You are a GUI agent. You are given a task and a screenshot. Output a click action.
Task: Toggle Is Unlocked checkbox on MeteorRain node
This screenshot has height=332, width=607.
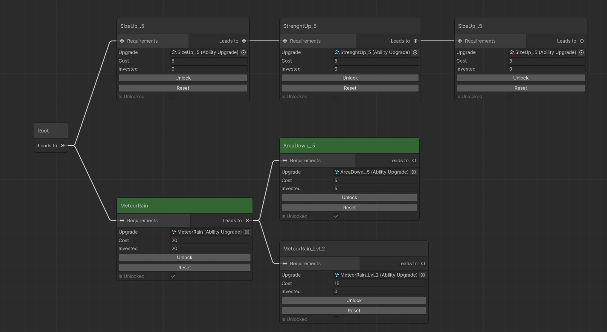pos(173,276)
